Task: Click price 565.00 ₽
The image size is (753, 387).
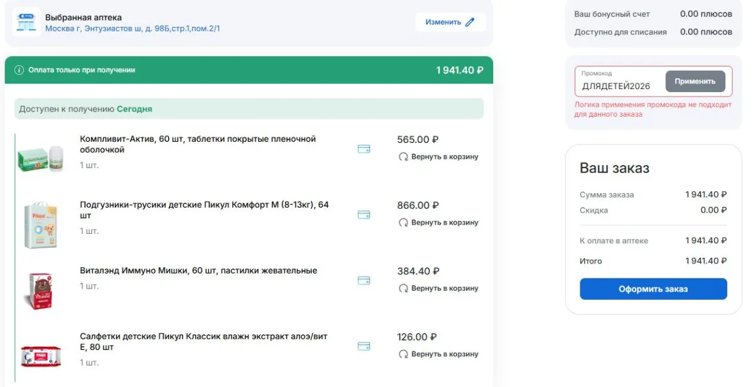Action: click(x=418, y=140)
